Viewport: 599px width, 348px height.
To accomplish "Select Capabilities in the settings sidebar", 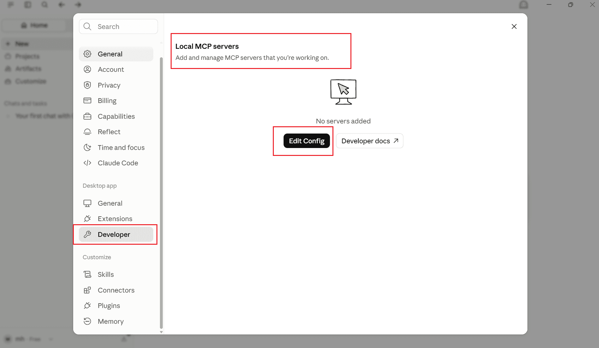I will coord(116,116).
